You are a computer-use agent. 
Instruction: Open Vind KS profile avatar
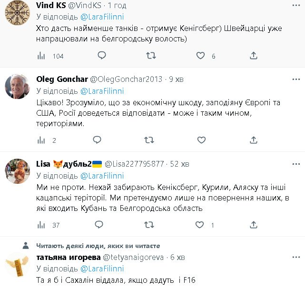17,13
